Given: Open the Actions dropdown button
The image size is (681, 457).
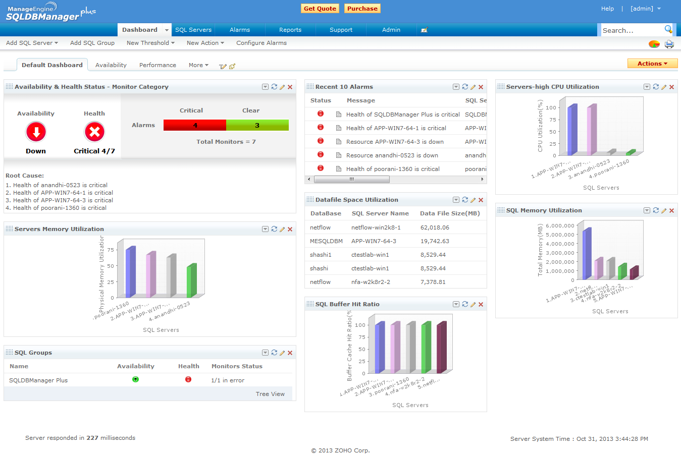Looking at the screenshot, I should [x=652, y=64].
